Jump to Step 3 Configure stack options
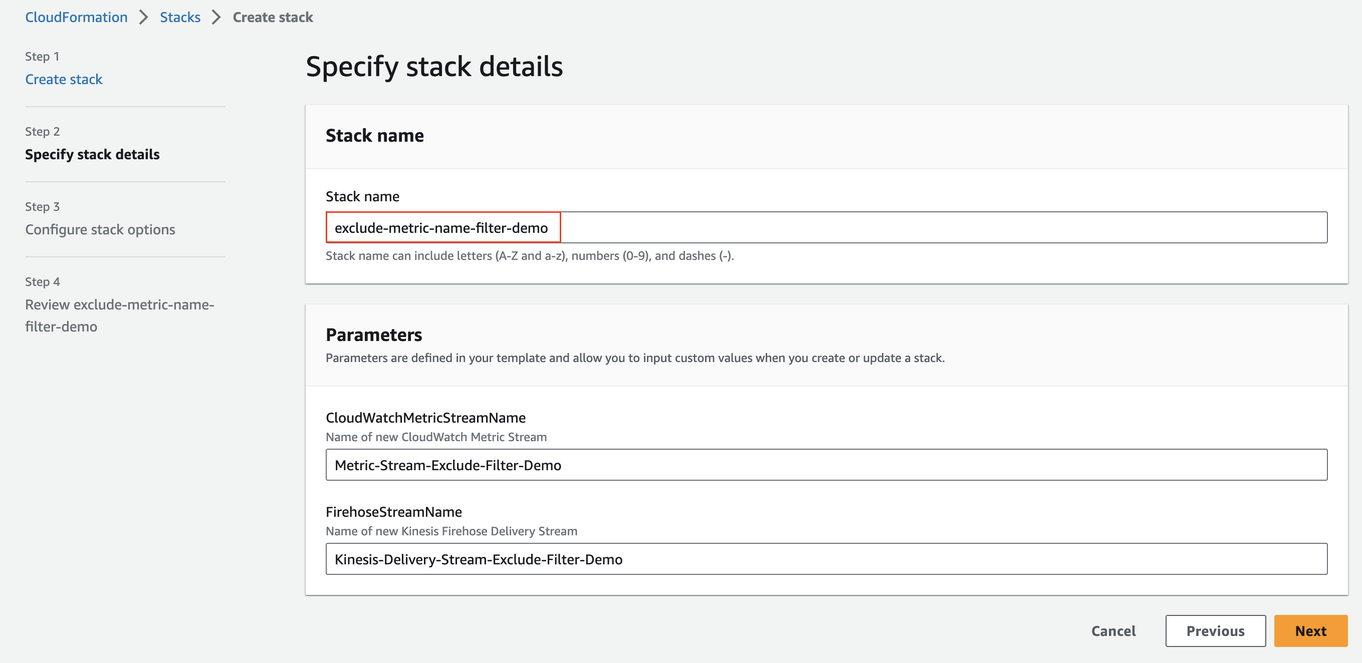Viewport: 1362px width, 663px height. [99, 229]
